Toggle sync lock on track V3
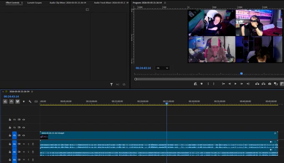The height and width of the screenshot is (163, 284). click(19, 119)
